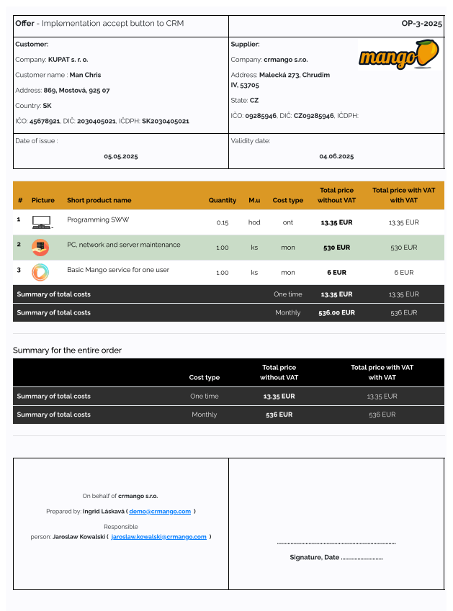The image size is (453, 611).
Task: Click bold 536 EUR in entire order summary
Action: coord(279,415)
